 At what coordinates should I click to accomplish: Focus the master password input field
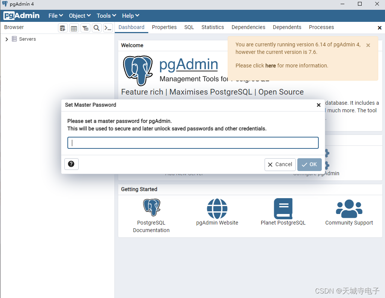[x=193, y=143]
